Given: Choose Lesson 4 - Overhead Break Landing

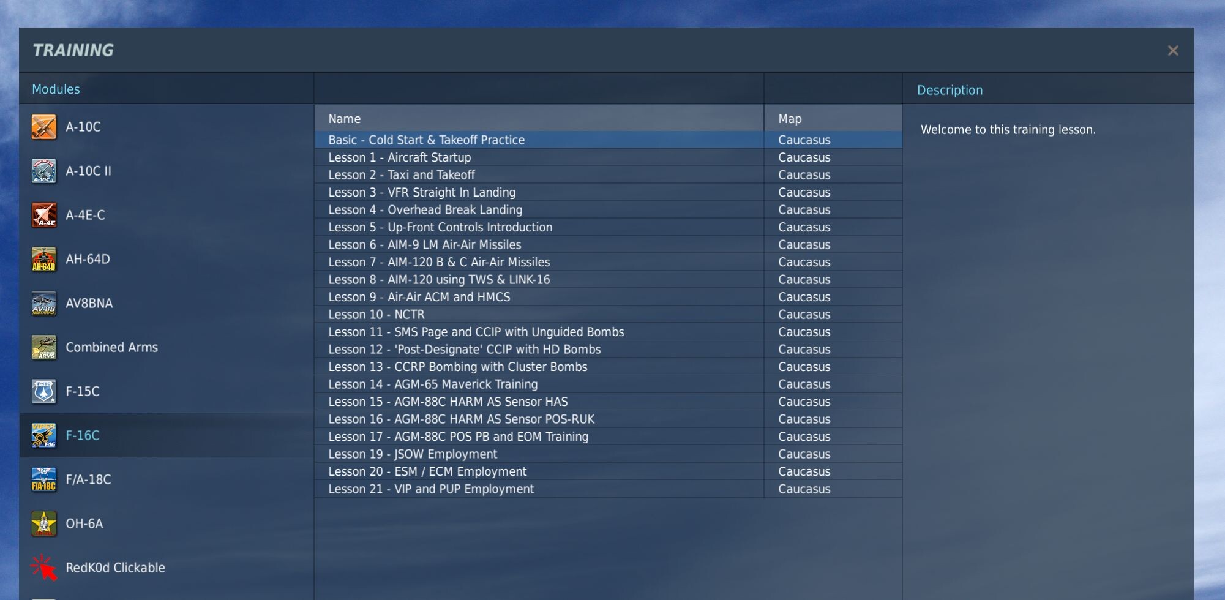Looking at the screenshot, I should [539, 210].
